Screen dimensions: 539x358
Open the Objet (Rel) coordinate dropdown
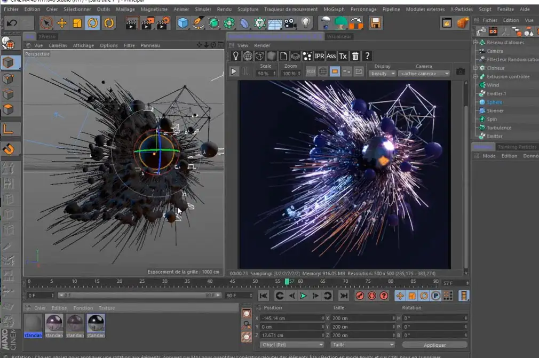[292, 345]
